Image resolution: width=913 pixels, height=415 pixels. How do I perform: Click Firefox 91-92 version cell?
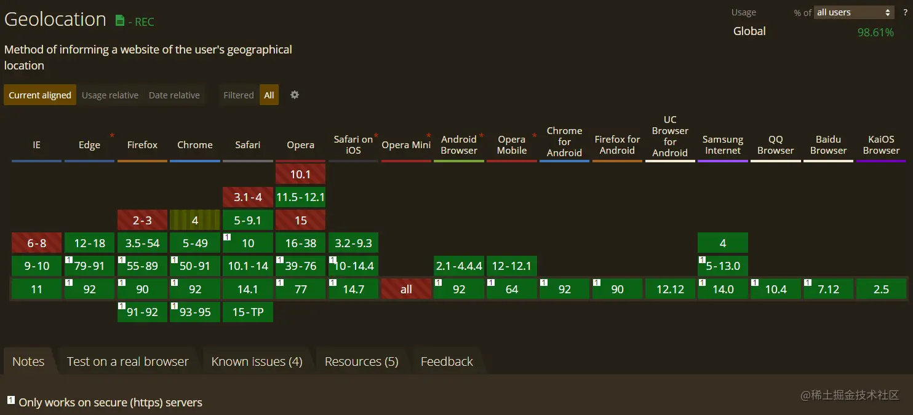tap(142, 312)
